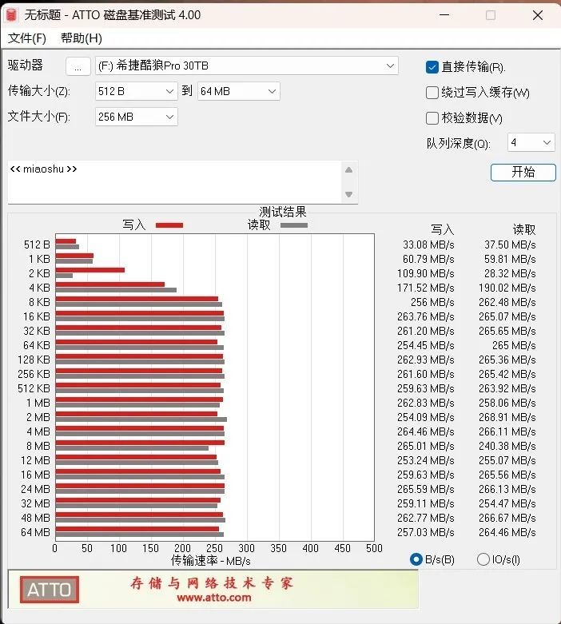Viewport: 561px width, 624px height.
Task: Click the description box scroll down arrow
Action: pyautogui.click(x=348, y=194)
